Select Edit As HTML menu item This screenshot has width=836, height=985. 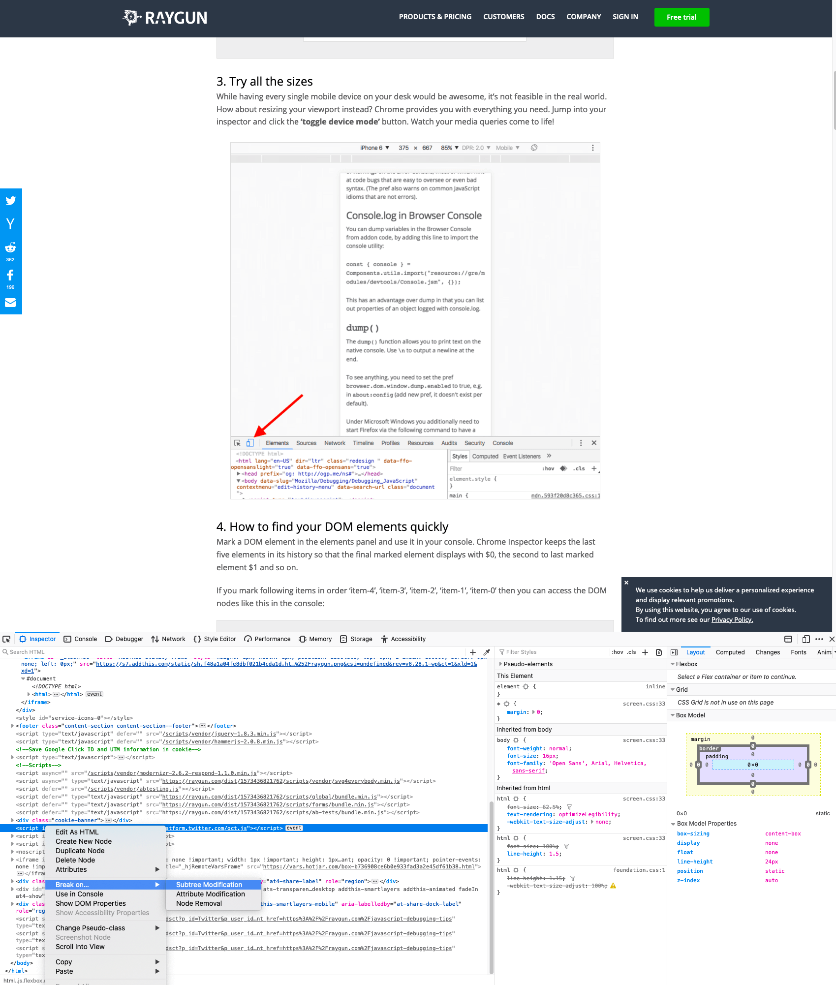[x=105, y=832]
